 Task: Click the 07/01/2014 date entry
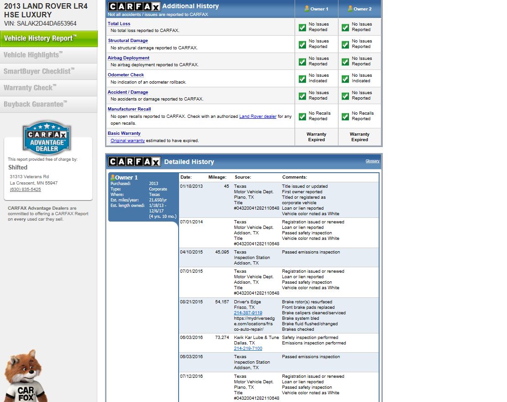(191, 222)
